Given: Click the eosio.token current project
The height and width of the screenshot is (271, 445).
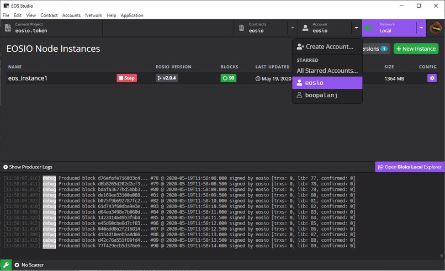Looking at the screenshot, I should (x=31, y=31).
